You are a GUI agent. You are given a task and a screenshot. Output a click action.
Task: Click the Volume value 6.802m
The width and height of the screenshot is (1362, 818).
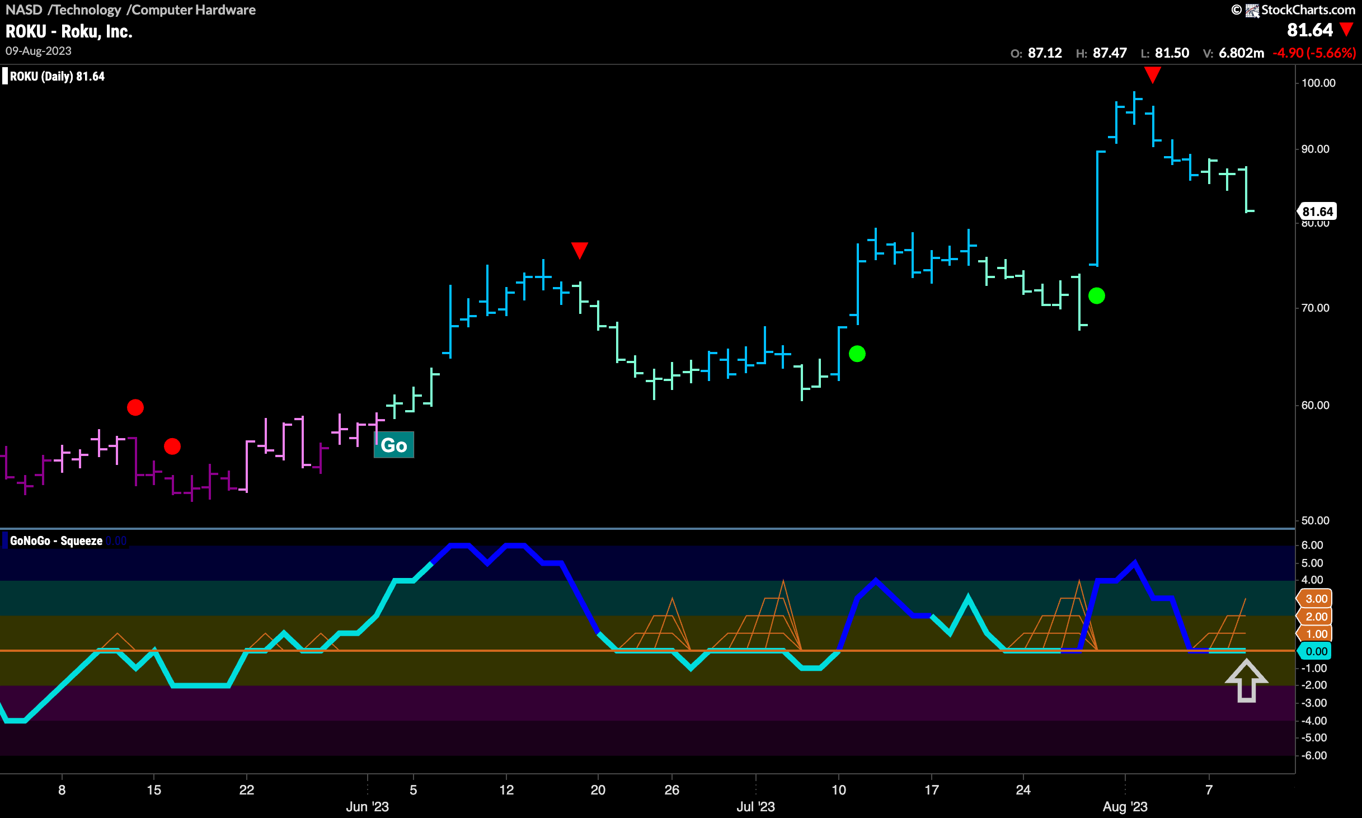(1241, 53)
